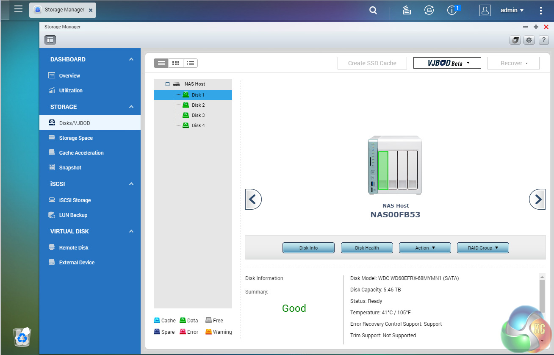Collapse the NAS Host tree node

[x=167, y=84]
